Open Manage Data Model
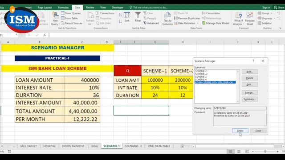The height and width of the screenshot is (160, 285). click(x=216, y=23)
